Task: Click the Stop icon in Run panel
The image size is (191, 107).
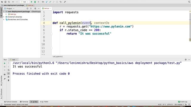Action: click(x=5, y=67)
